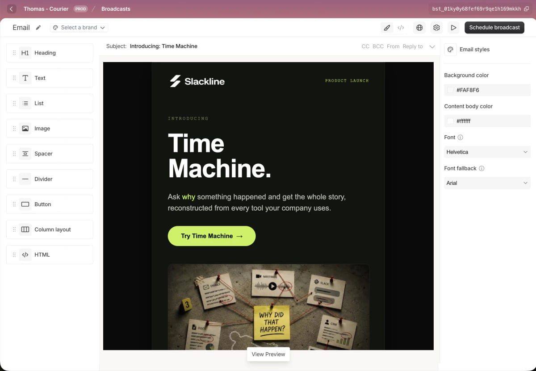Select the H1 Heading block icon
The height and width of the screenshot is (371, 536).
[25, 53]
